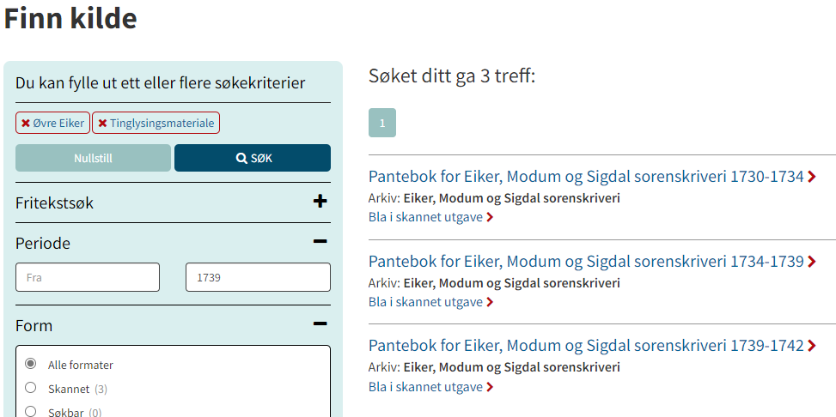
Task: Remove the Tinglysingsmateriale filter tag
Action: pyautogui.click(x=156, y=123)
